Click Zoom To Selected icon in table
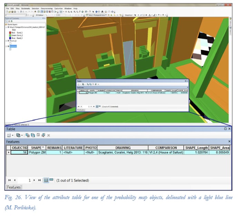Image resolution: width=241 pixels, height=216 pixels. point(44,135)
